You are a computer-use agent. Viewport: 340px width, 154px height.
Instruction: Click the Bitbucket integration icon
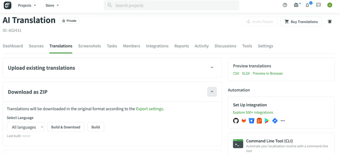251,121
